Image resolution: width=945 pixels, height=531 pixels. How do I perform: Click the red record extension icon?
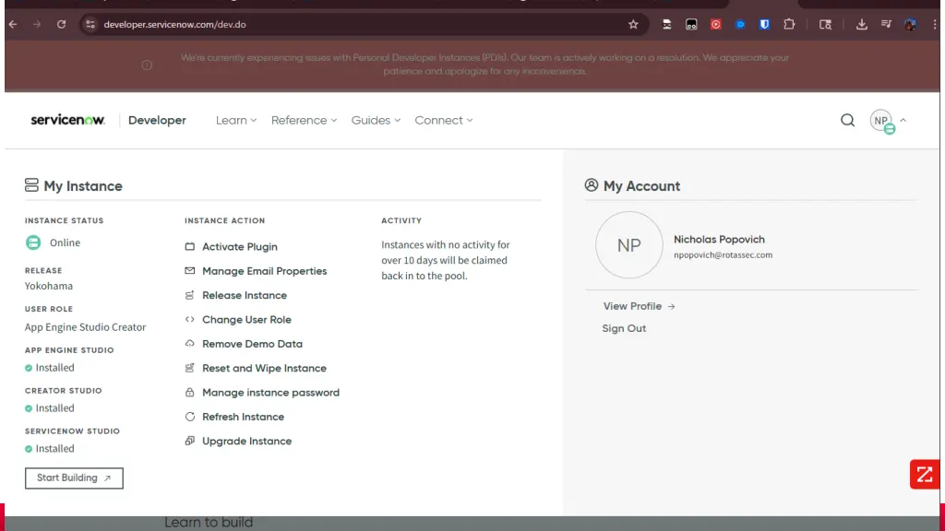[x=715, y=25]
